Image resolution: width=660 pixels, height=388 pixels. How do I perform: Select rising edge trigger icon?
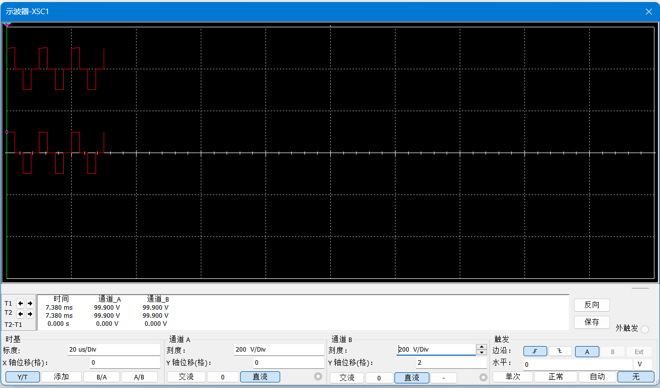(x=535, y=352)
